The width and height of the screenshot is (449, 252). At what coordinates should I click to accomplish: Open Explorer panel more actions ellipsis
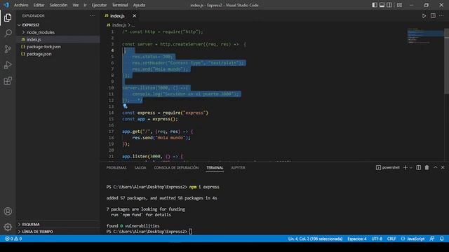[x=92, y=15]
